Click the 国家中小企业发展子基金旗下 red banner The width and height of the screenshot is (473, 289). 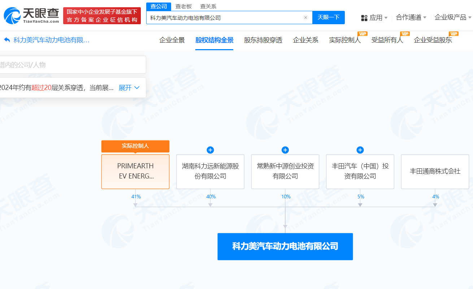point(102,16)
